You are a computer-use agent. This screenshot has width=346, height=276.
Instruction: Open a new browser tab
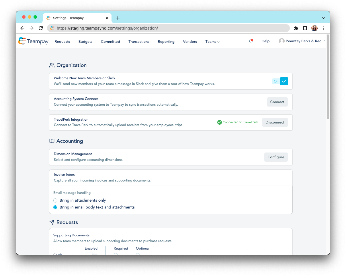pos(118,18)
